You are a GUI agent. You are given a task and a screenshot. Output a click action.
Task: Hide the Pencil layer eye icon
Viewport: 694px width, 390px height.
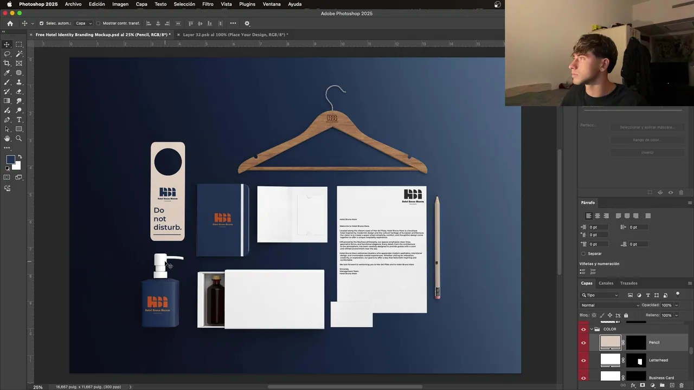[583, 342]
